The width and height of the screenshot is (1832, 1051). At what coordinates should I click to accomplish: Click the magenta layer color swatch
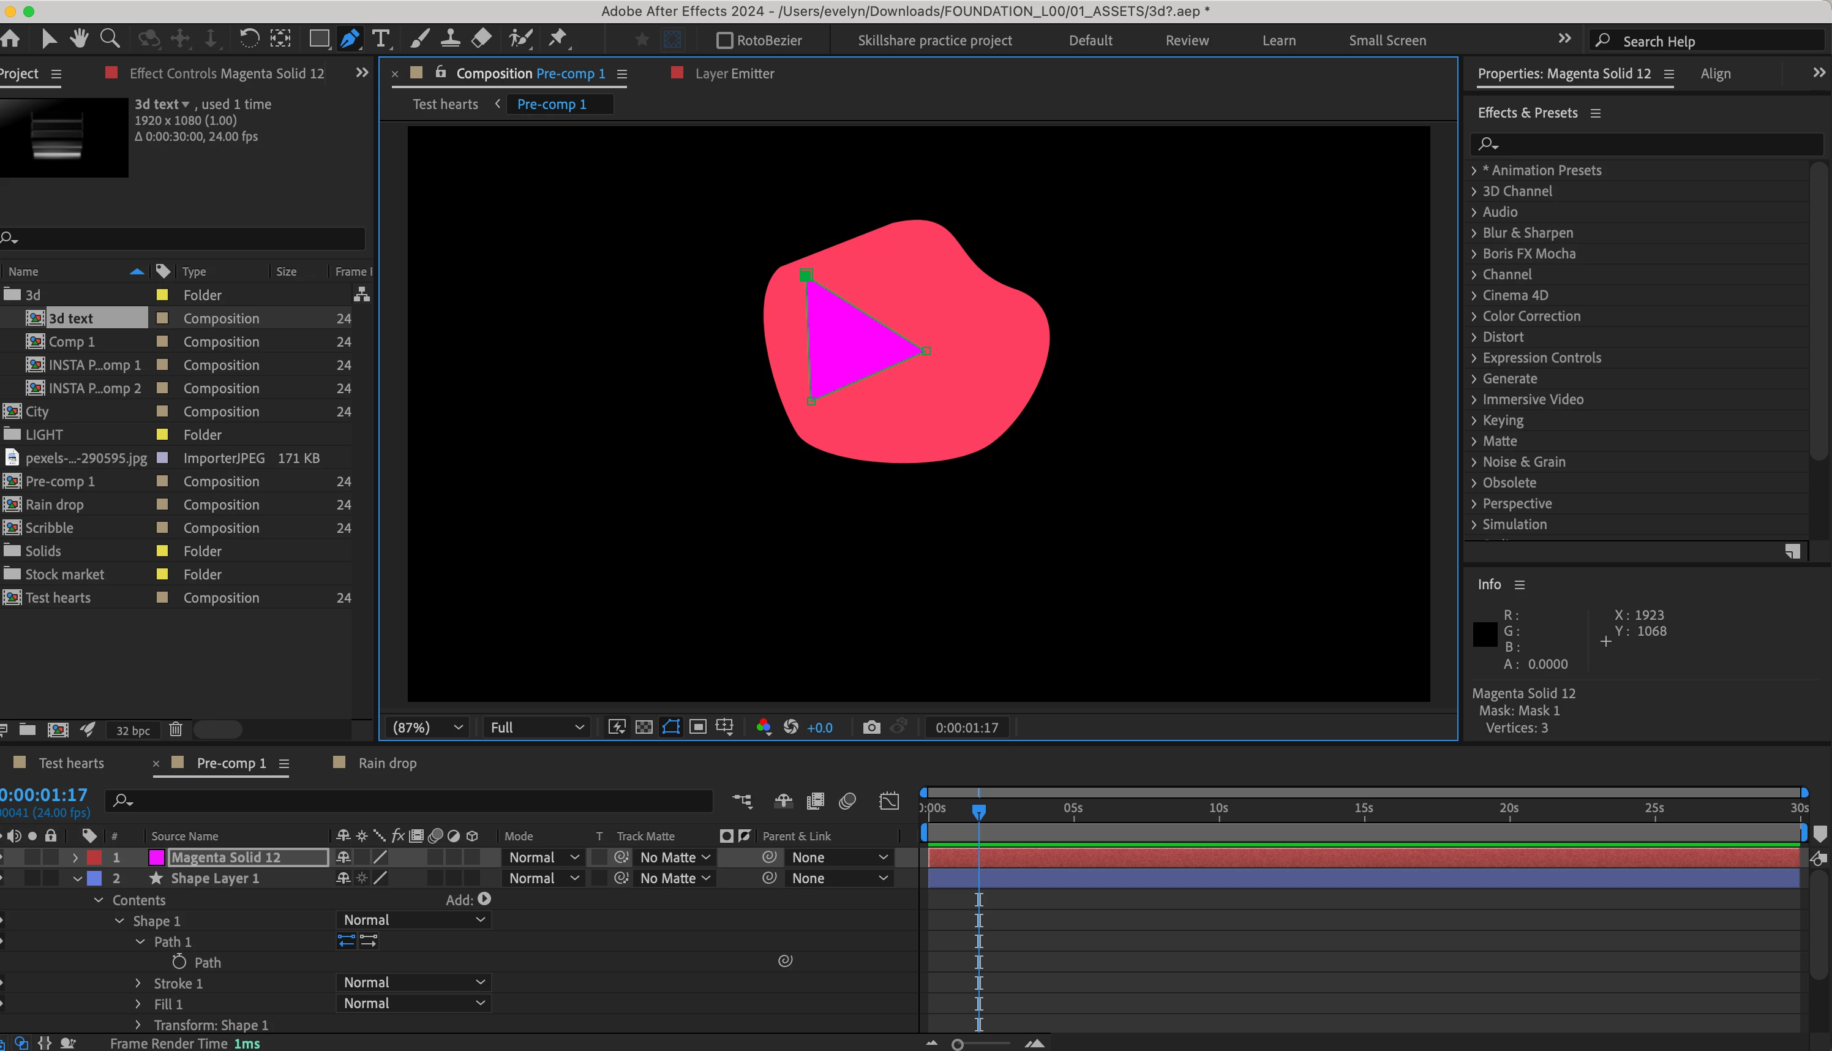[156, 857]
